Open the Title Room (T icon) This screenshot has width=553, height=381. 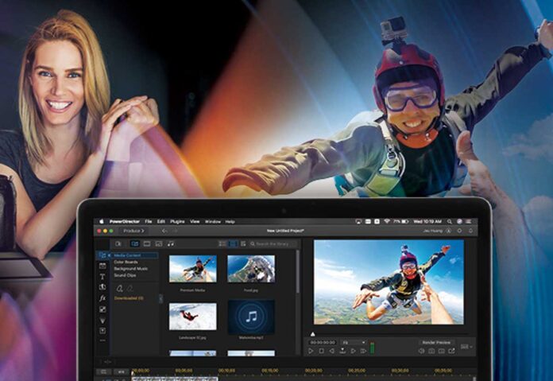102,276
